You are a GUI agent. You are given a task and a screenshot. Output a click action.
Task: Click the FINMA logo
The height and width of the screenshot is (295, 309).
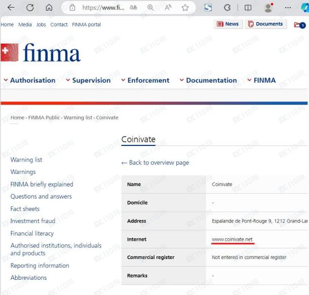(x=41, y=53)
